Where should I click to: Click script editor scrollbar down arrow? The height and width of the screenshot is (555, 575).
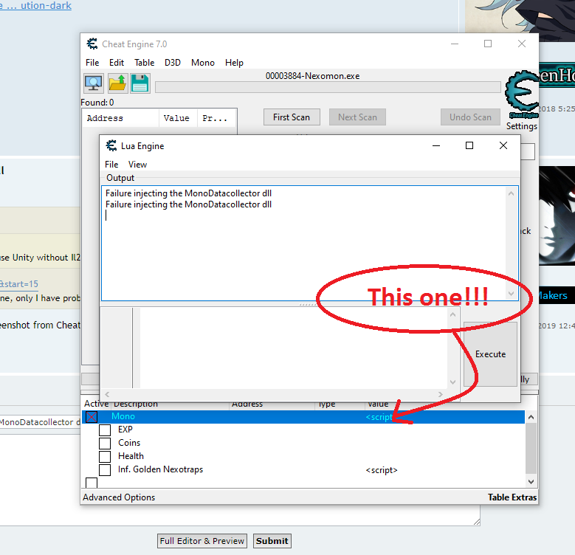tap(453, 382)
